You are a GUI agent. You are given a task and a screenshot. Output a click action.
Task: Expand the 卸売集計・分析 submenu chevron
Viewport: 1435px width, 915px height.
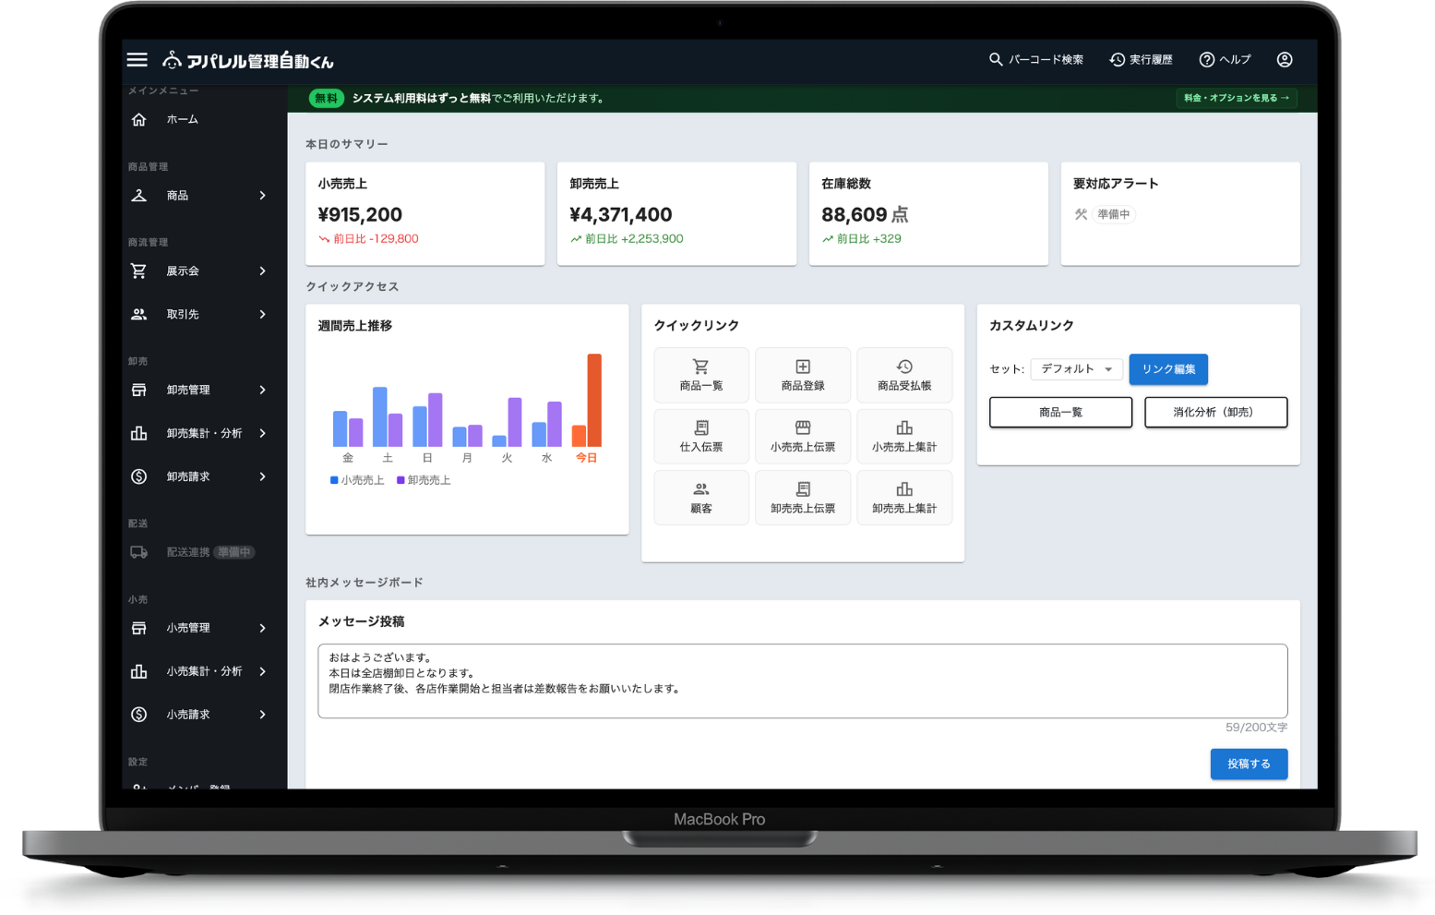click(263, 434)
